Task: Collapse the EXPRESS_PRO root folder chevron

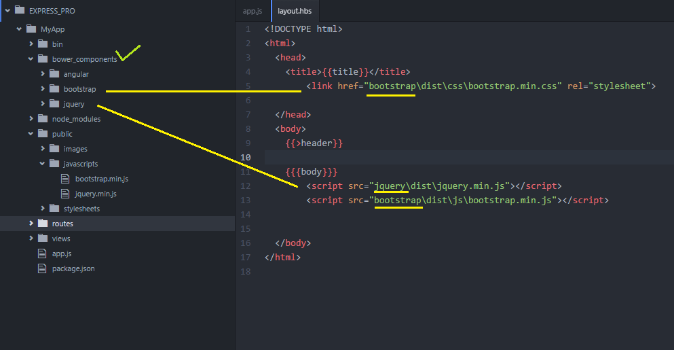Action: 7,10
